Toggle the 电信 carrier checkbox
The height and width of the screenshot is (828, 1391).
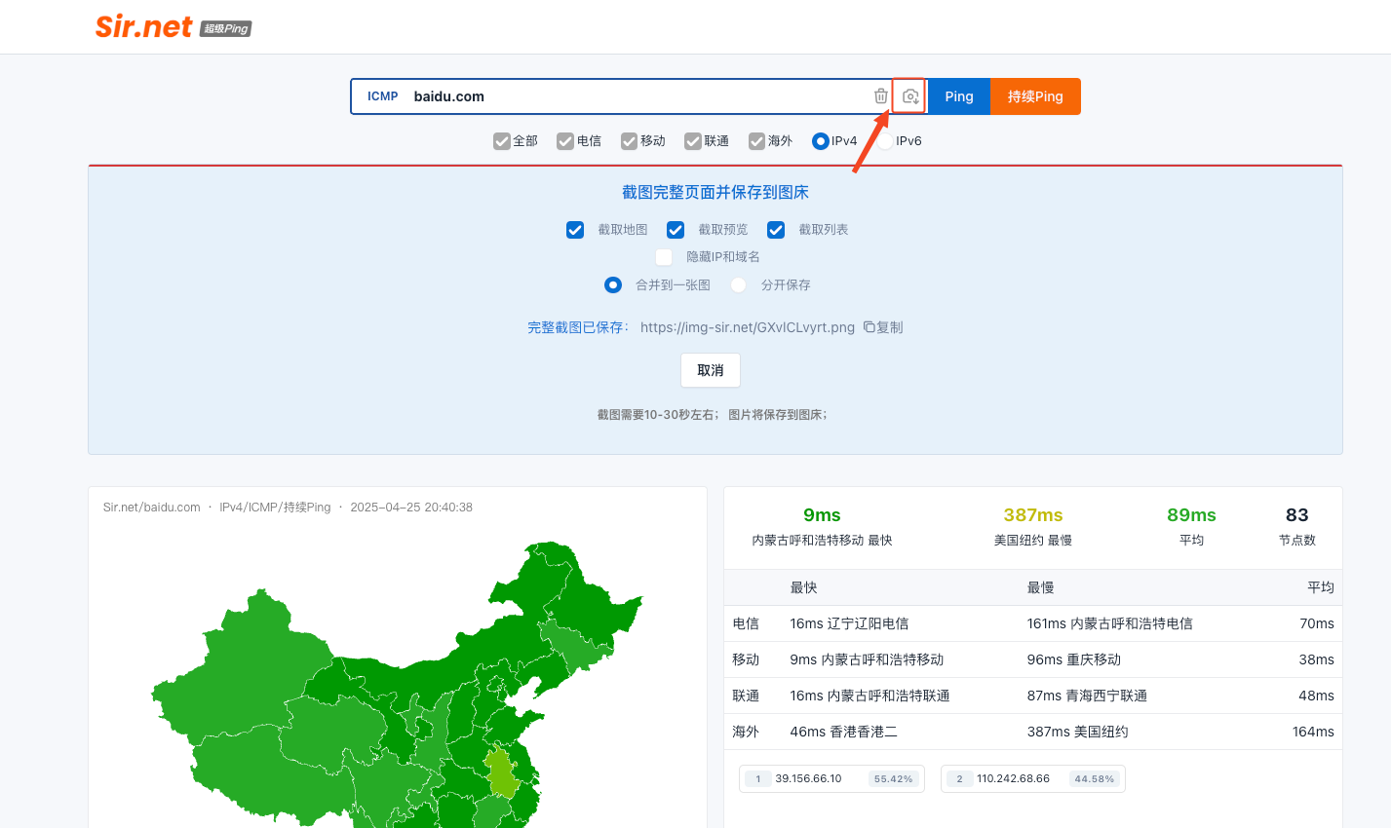565,141
